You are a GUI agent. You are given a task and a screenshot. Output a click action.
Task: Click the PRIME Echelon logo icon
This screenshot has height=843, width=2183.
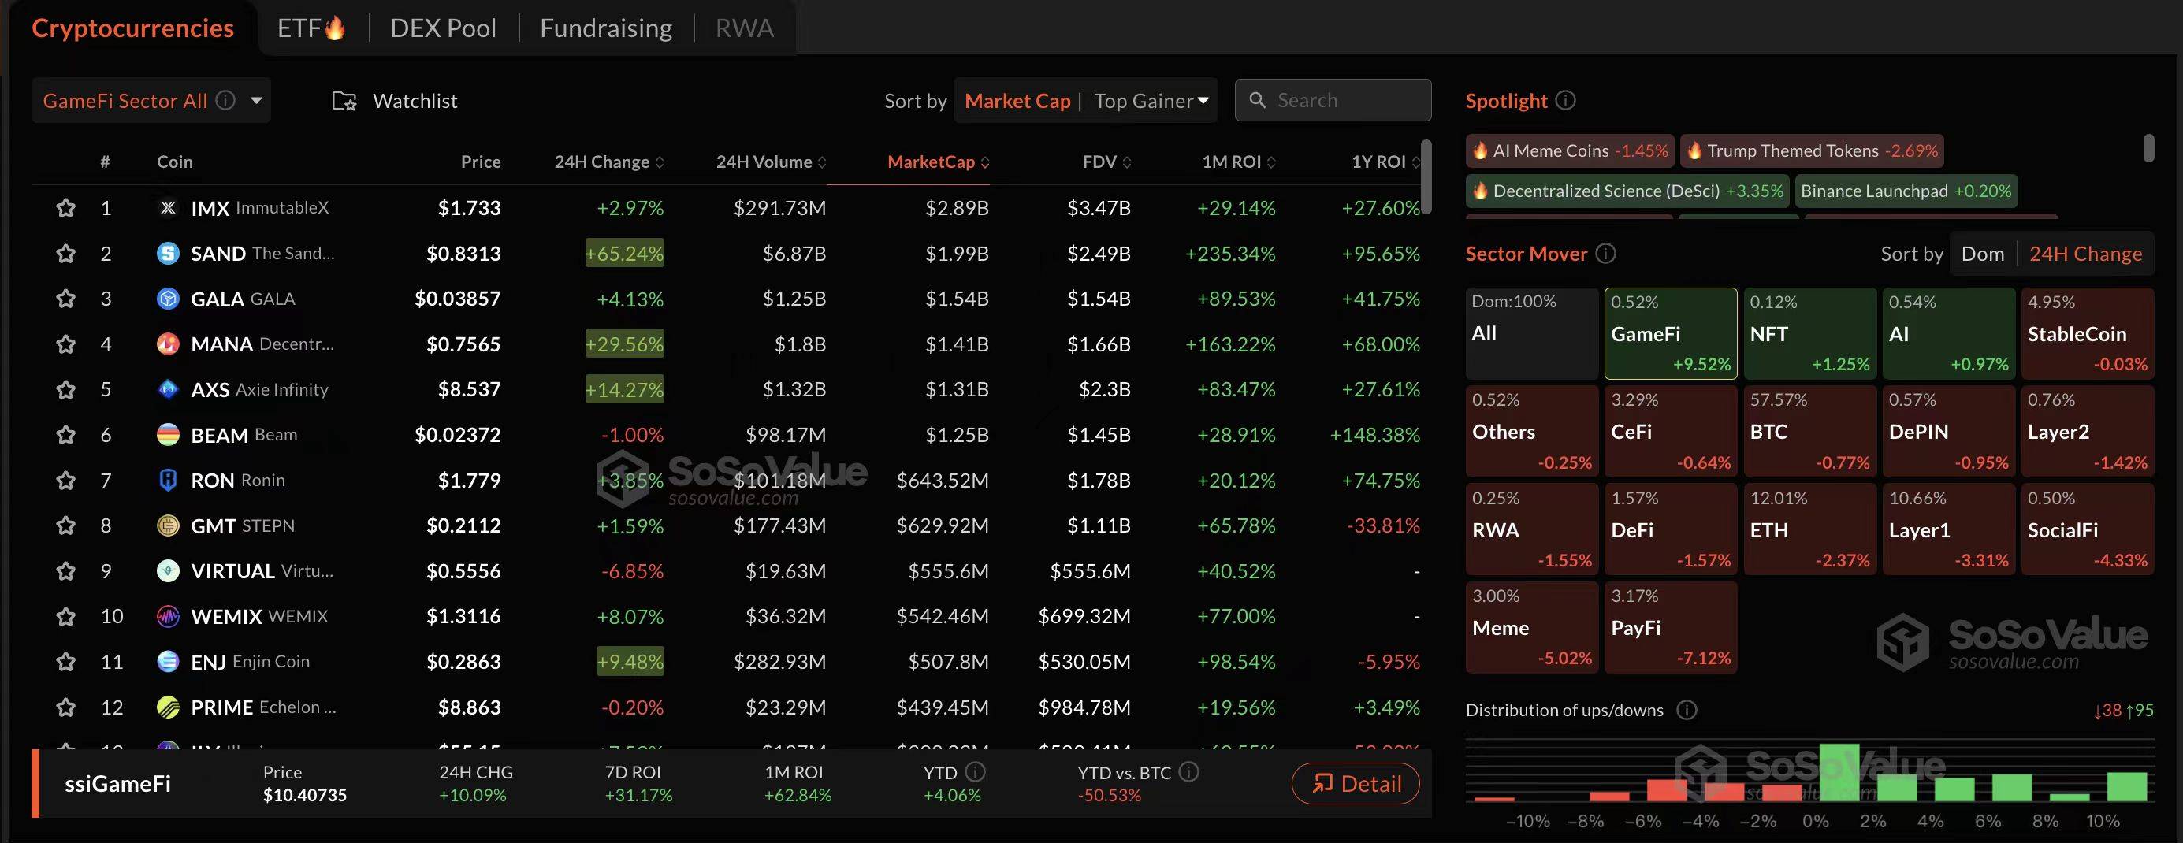[x=168, y=707]
